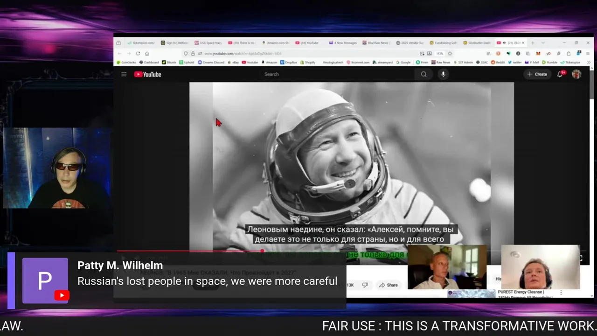Open the streamyard bookmark

click(383, 62)
